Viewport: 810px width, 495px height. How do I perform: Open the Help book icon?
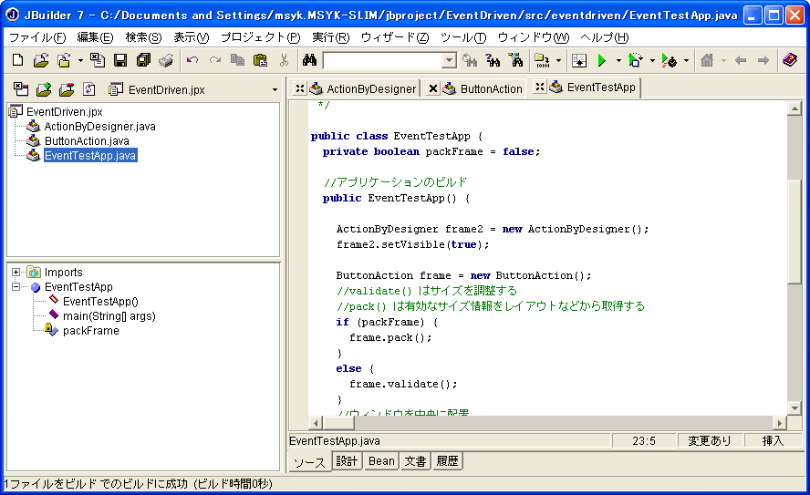790,61
